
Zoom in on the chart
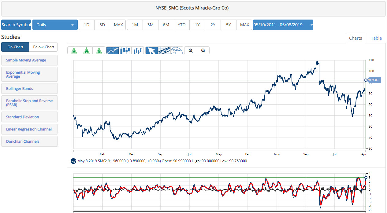(x=191, y=50)
